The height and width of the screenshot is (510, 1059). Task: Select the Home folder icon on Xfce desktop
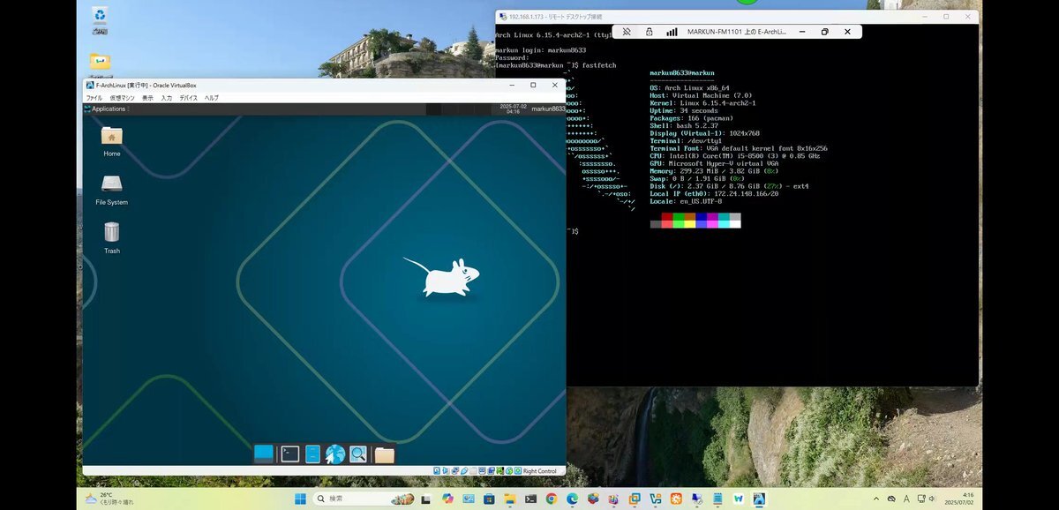click(111, 141)
